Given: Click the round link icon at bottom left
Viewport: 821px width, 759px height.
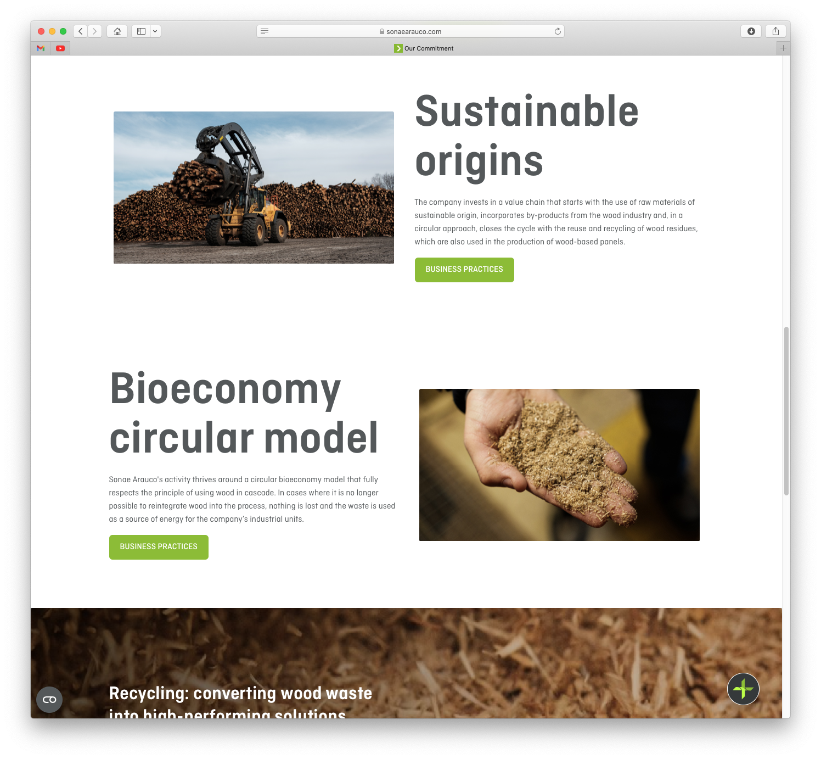Looking at the screenshot, I should pyautogui.click(x=49, y=700).
